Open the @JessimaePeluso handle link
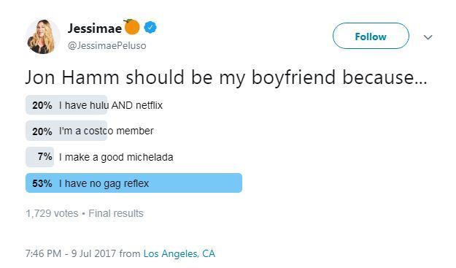Screen dimensions: 456x268 tap(107, 46)
